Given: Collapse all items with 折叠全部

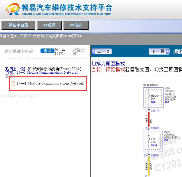Looking at the screenshot, I should pyautogui.click(x=78, y=52).
